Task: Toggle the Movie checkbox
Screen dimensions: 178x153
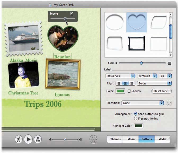Action: 72,14
